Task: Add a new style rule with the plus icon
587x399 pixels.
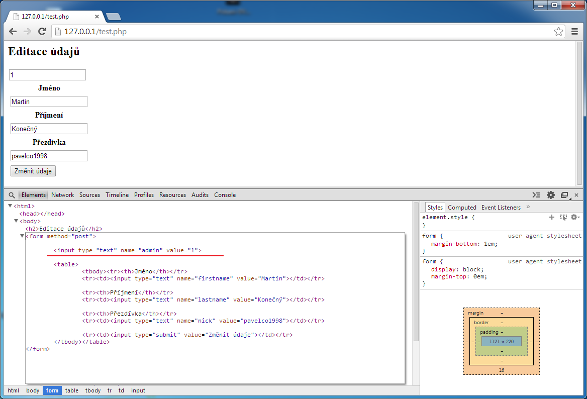Action: click(x=552, y=217)
